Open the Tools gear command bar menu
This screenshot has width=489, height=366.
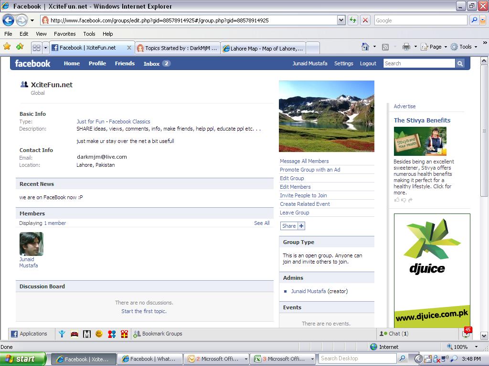click(x=464, y=47)
